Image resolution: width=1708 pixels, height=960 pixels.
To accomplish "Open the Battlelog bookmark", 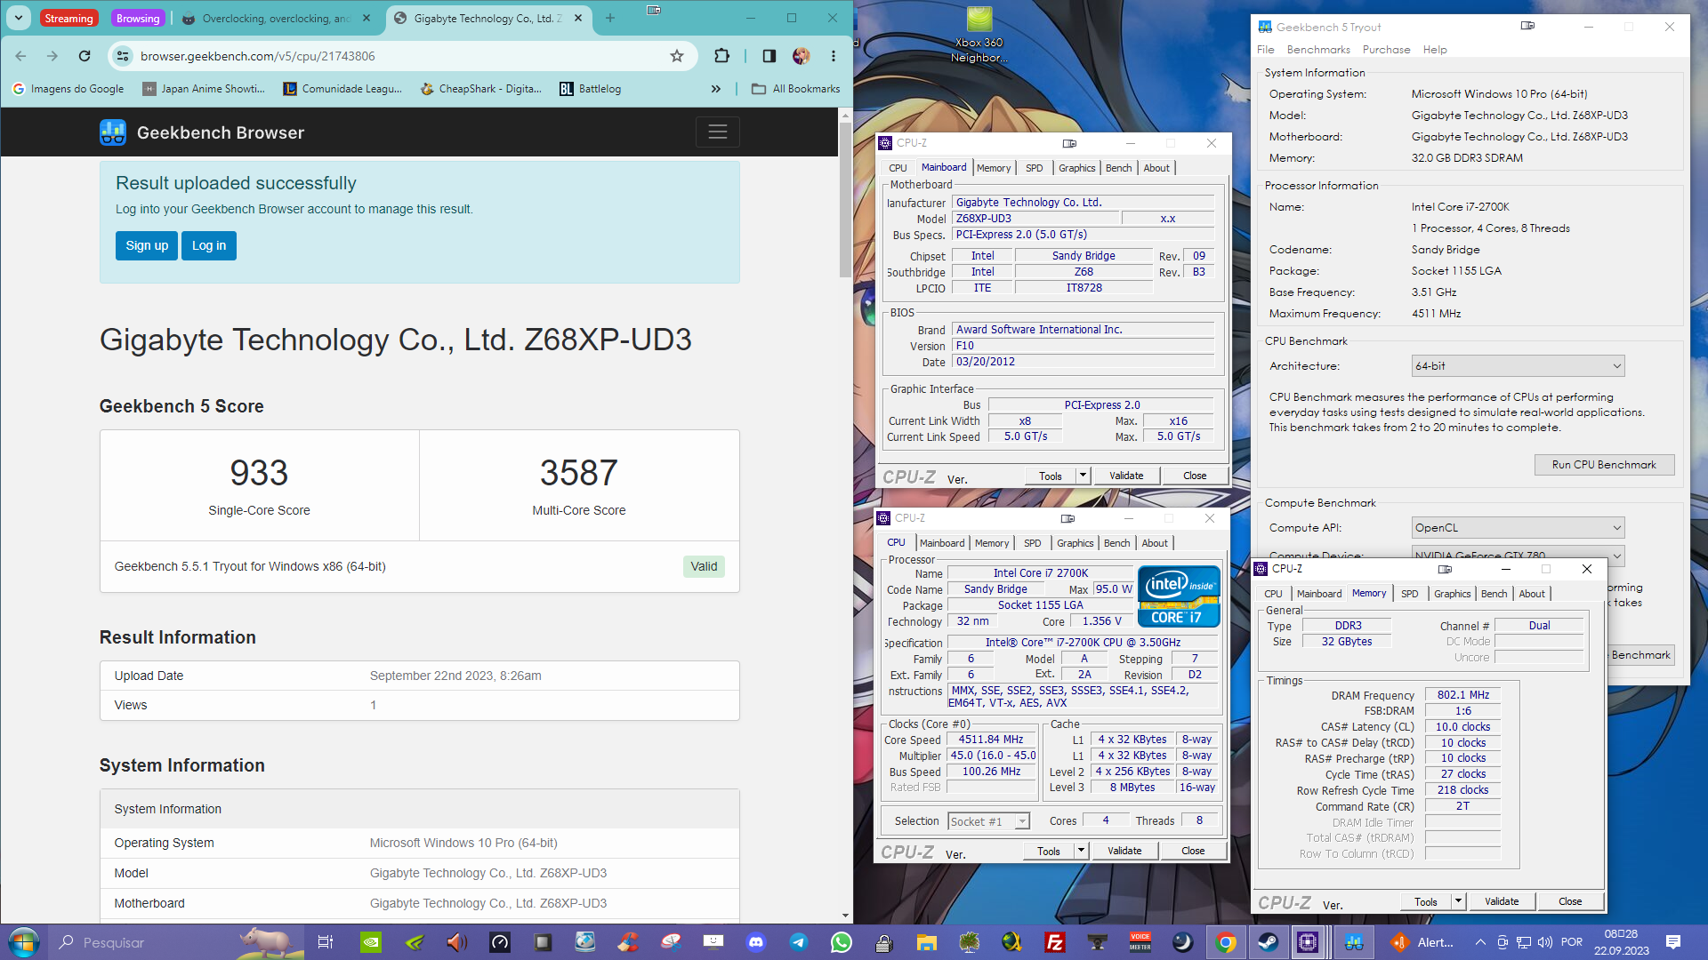I will click(x=591, y=89).
